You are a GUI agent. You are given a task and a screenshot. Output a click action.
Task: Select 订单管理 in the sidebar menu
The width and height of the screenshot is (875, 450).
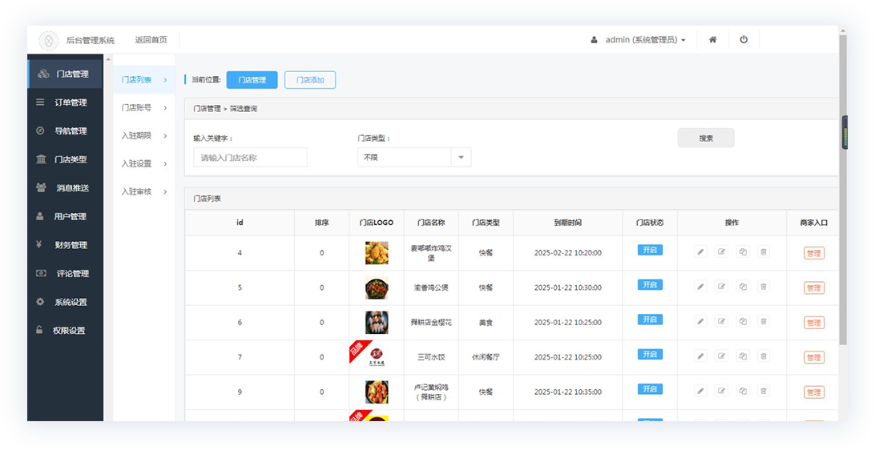click(x=71, y=102)
